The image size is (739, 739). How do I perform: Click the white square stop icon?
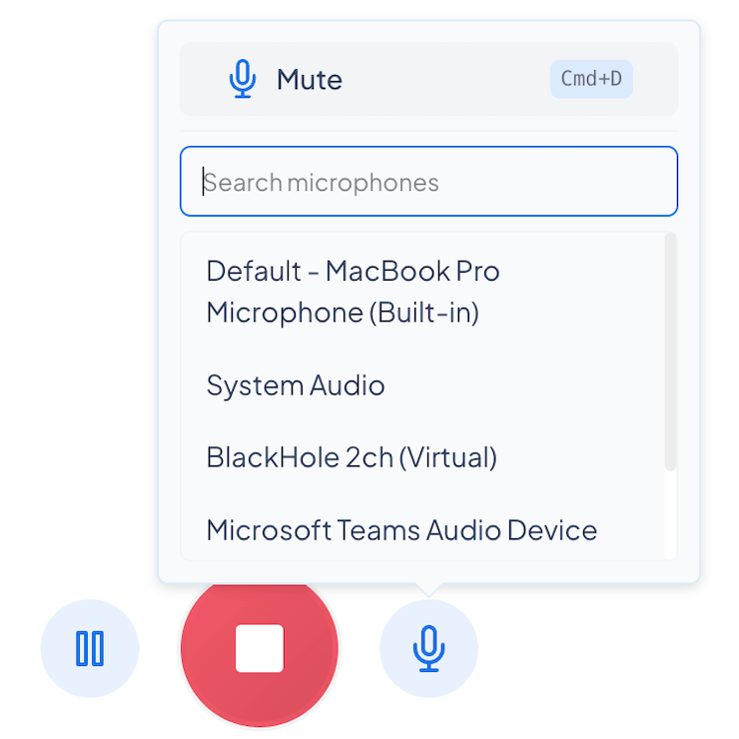click(260, 648)
